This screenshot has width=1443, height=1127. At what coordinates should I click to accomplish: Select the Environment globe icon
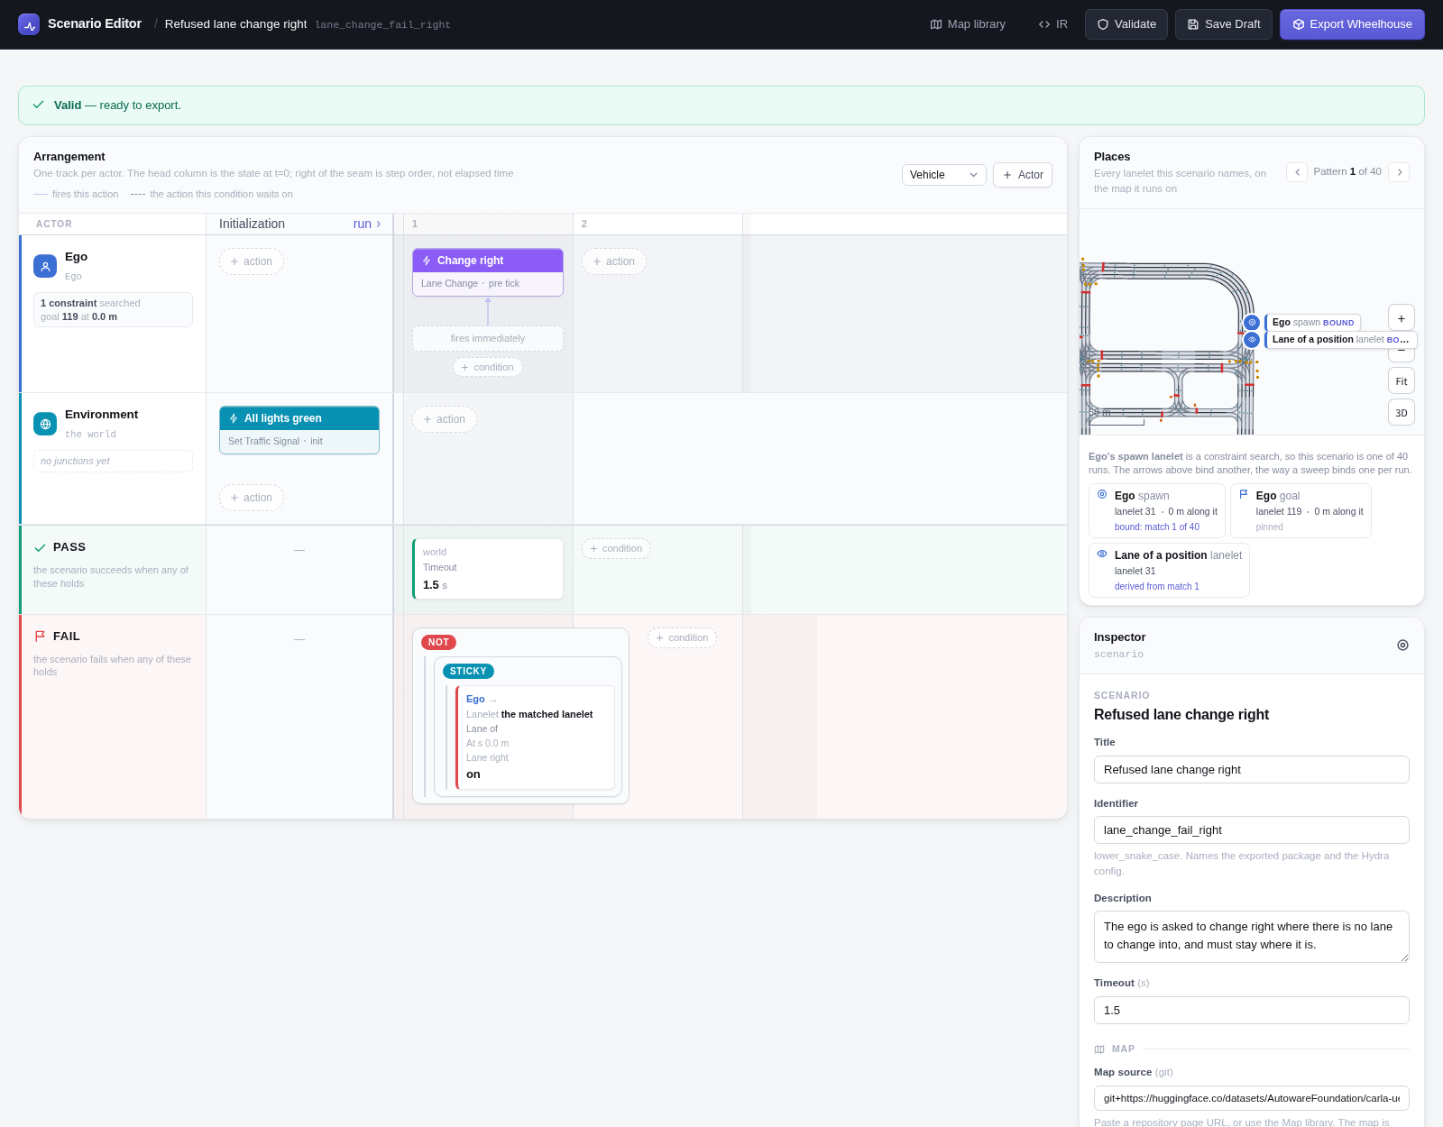coord(45,424)
